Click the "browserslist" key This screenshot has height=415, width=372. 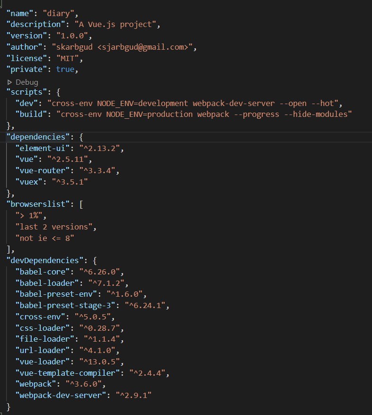coord(38,204)
